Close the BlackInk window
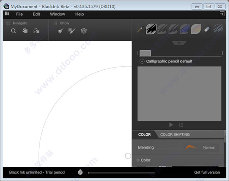This screenshot has width=229, height=181. pyautogui.click(x=220, y=7)
